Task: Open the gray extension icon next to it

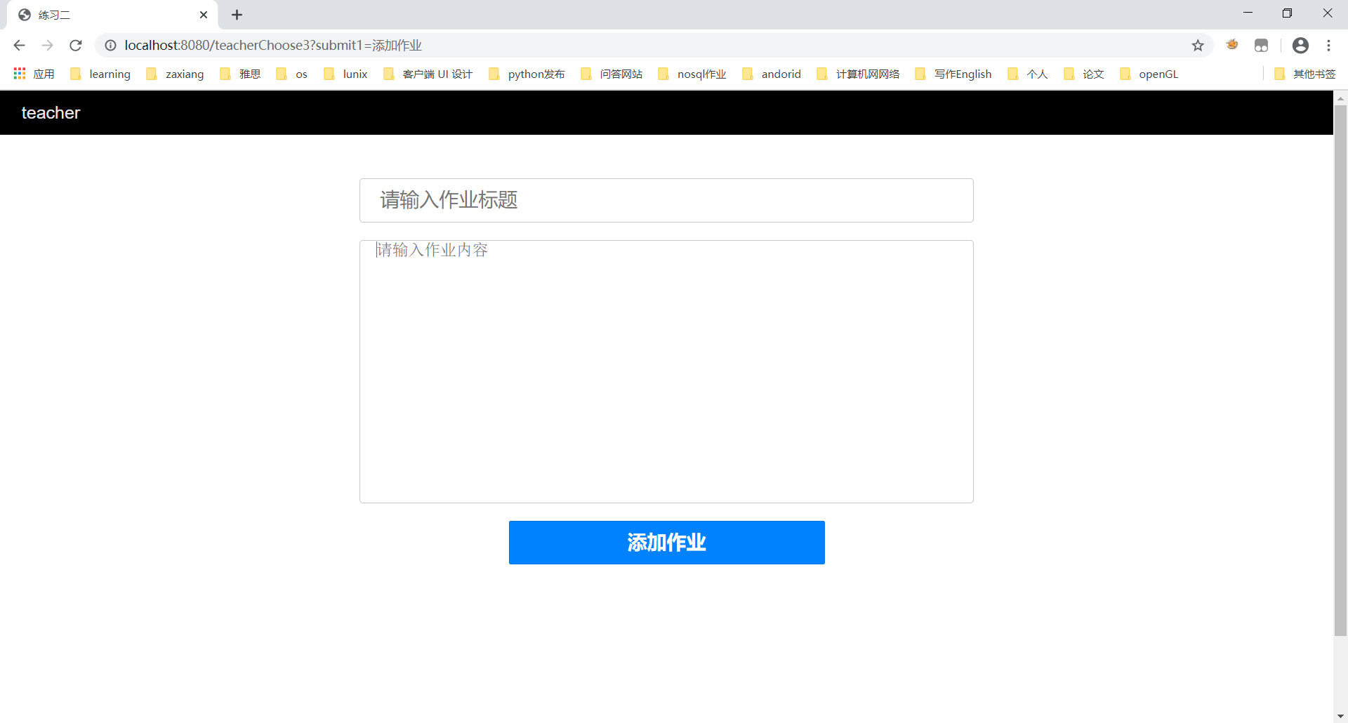Action: (x=1262, y=45)
